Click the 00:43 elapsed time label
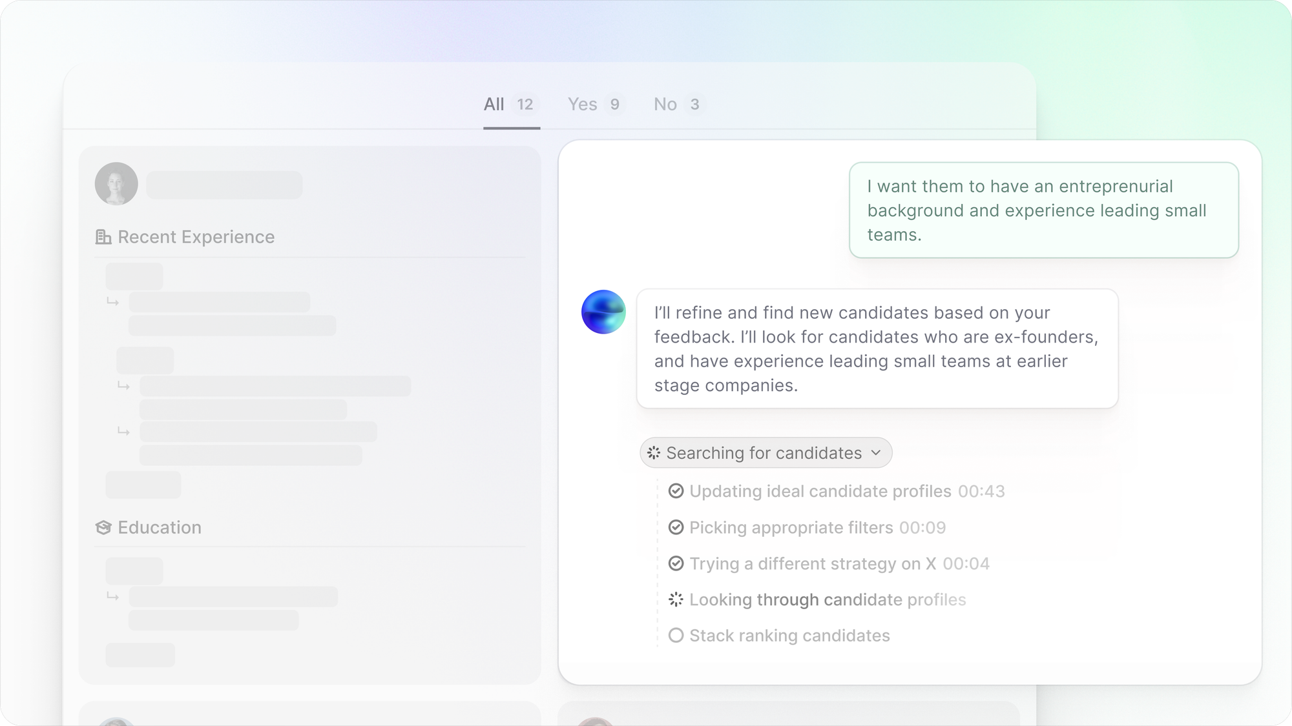This screenshot has height=726, width=1292. tap(981, 491)
